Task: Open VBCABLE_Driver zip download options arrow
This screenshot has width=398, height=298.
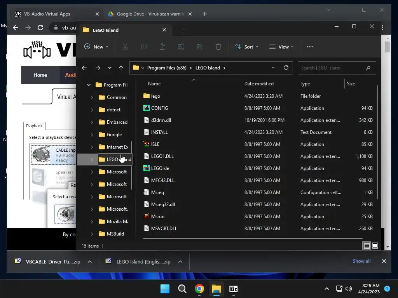Action: coord(90,262)
